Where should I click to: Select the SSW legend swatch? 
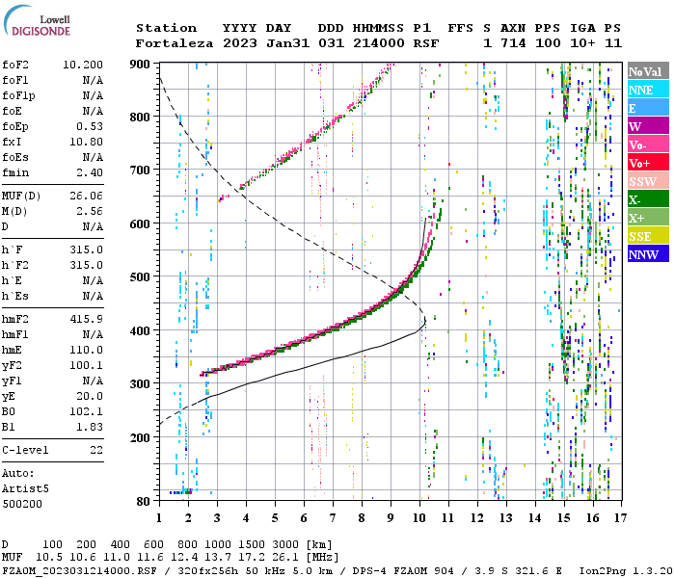(x=648, y=181)
